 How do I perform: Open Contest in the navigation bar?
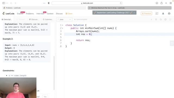click(50, 14)
